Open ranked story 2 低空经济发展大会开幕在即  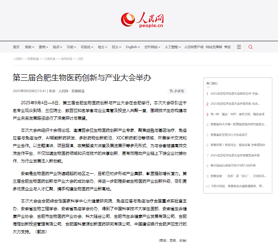click(235, 104)
